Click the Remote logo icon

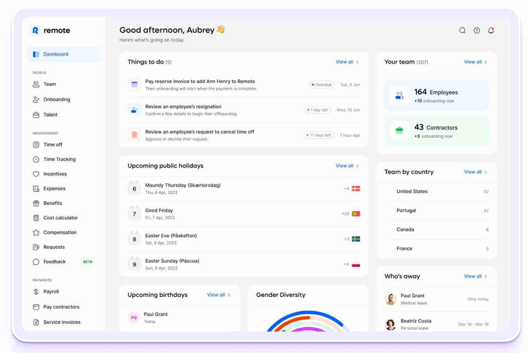35,30
